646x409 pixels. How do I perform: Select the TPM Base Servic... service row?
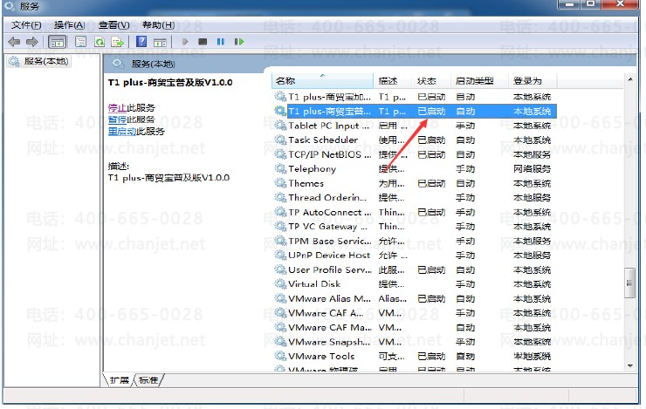(x=414, y=241)
